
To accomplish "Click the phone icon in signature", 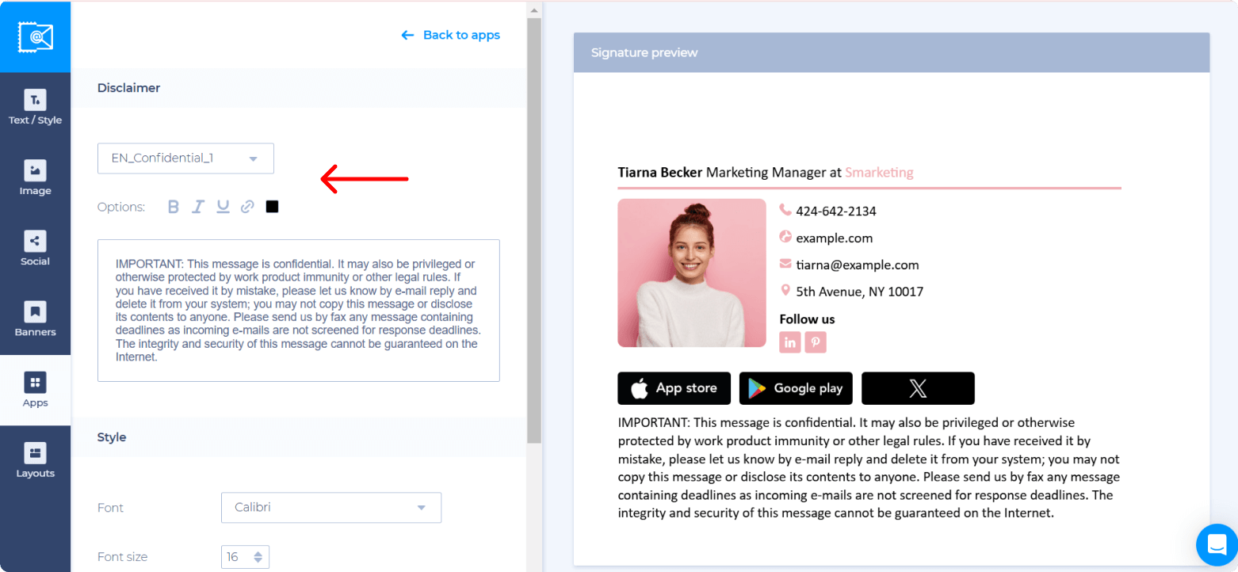I will [785, 210].
